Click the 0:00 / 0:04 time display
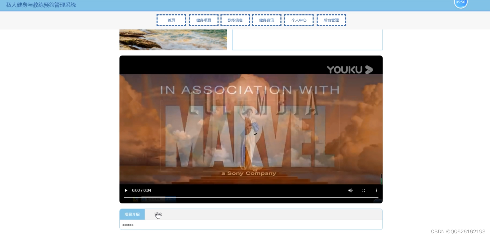Screen dimensions: 490x237 pos(141,191)
